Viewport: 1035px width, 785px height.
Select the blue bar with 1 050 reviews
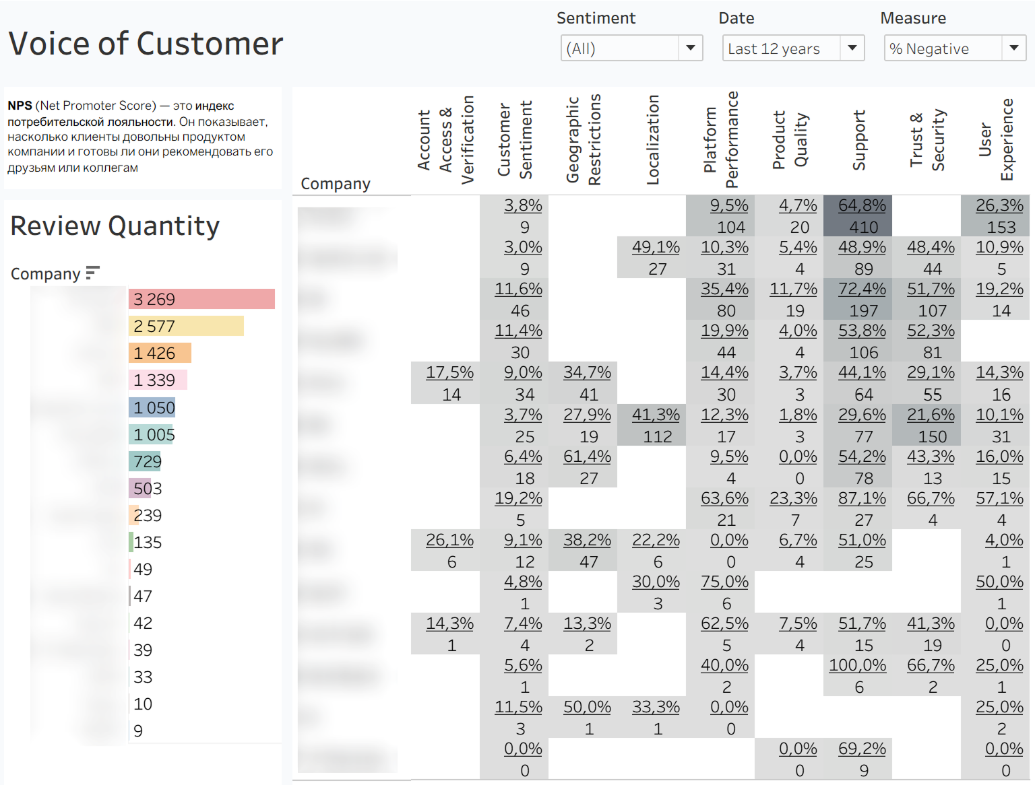(x=152, y=407)
